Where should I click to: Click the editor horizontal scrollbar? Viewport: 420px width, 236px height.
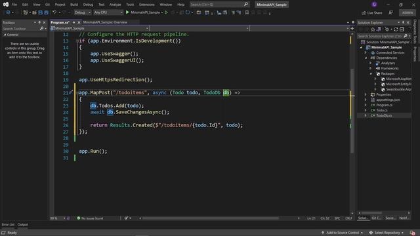[210, 218]
